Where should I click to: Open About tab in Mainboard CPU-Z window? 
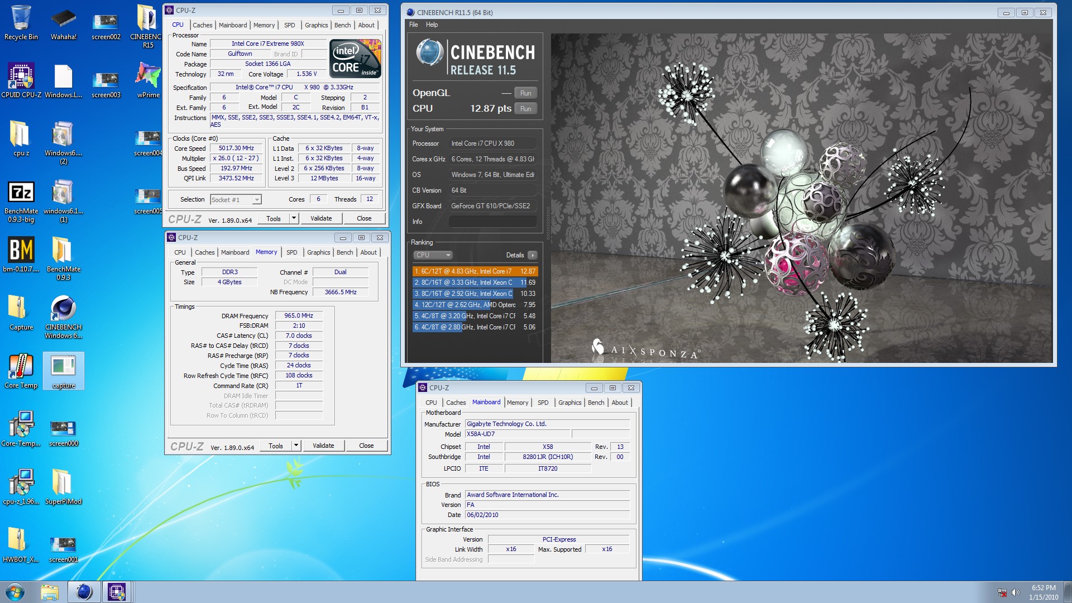620,403
